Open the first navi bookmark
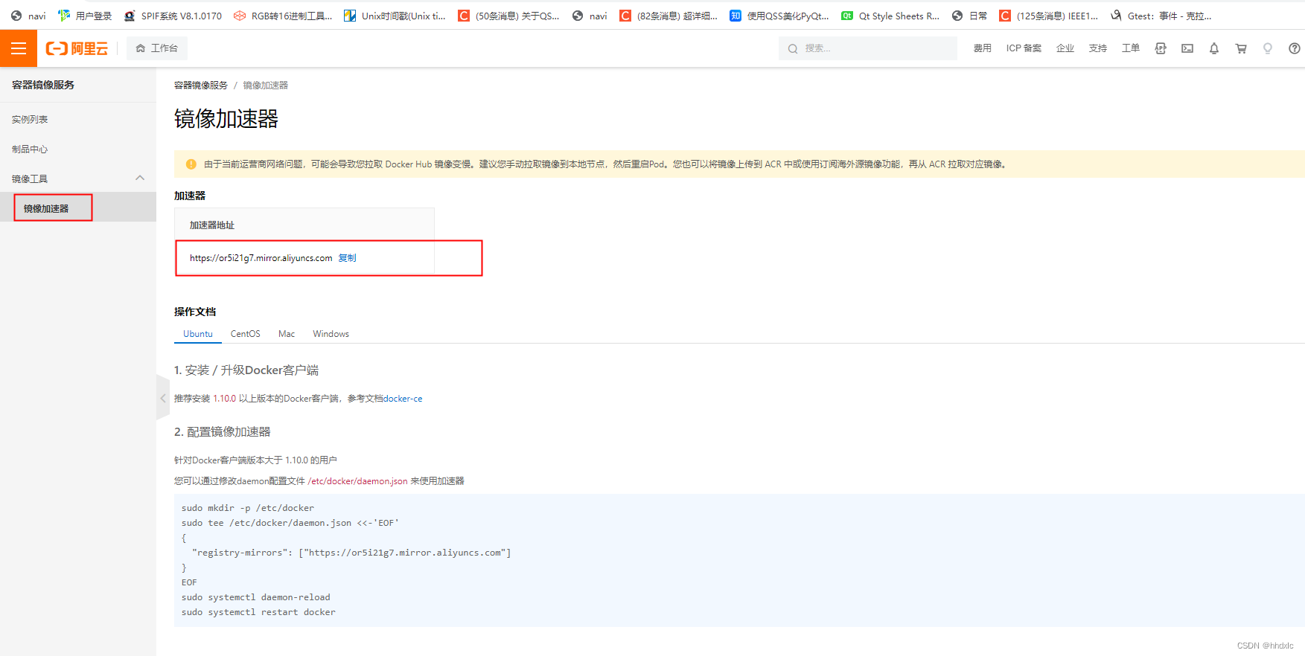The height and width of the screenshot is (656, 1305). [x=28, y=16]
